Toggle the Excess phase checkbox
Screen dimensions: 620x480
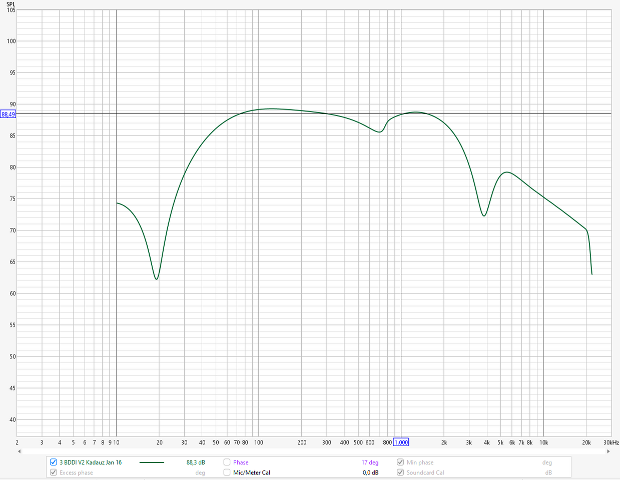54,472
